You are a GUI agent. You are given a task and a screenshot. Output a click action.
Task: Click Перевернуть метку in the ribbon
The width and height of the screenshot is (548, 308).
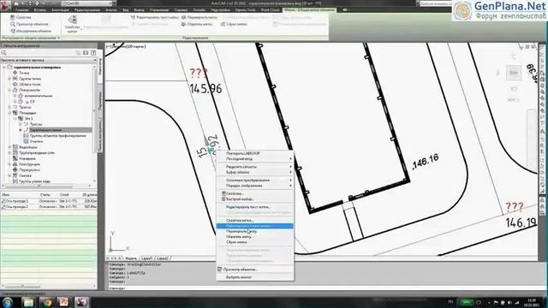point(200,17)
